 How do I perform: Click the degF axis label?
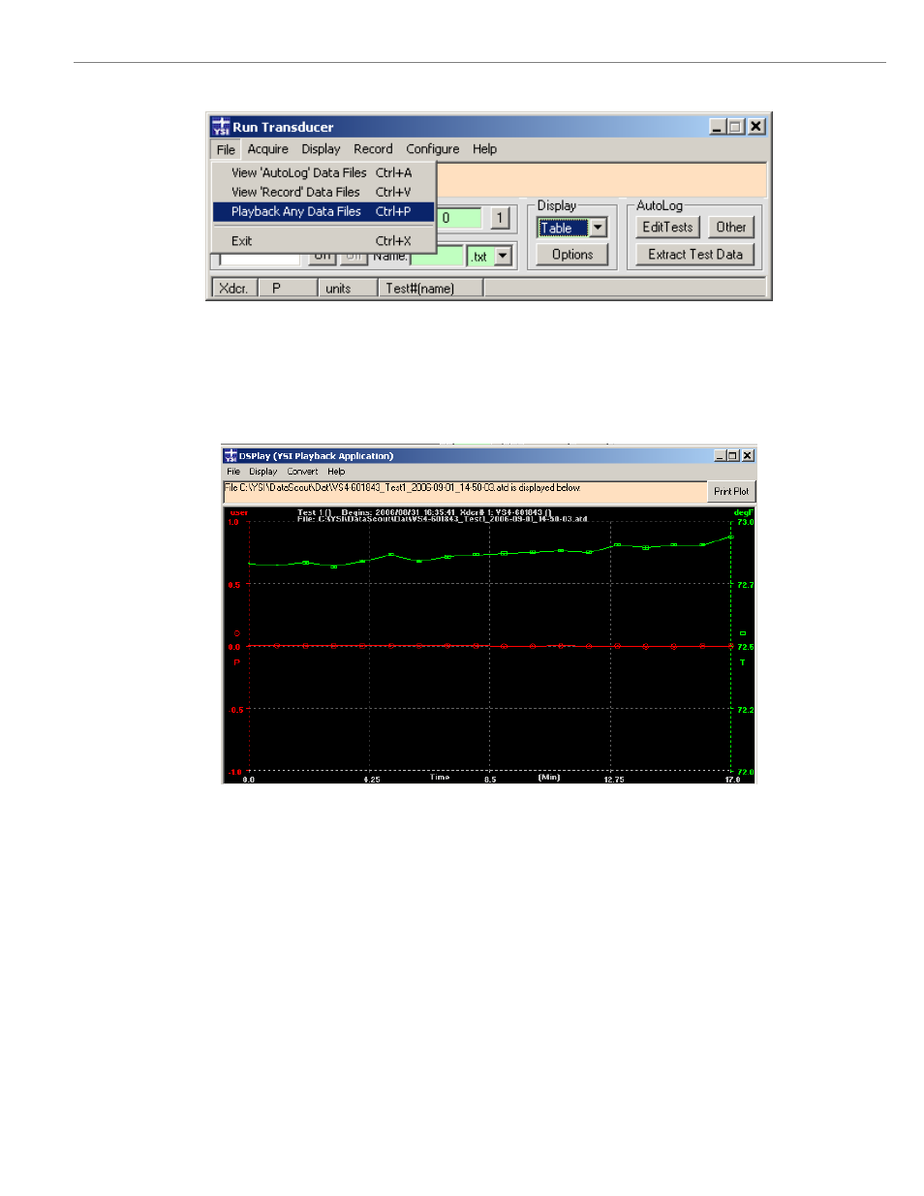pos(744,512)
